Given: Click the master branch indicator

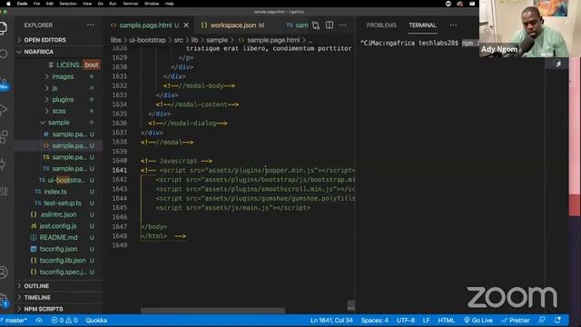Looking at the screenshot, I should pos(15,321).
